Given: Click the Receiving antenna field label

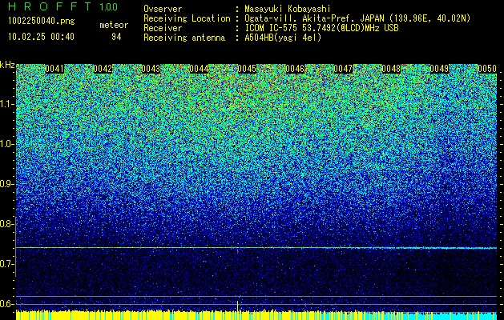Looking at the screenshot, I should click(x=184, y=38).
